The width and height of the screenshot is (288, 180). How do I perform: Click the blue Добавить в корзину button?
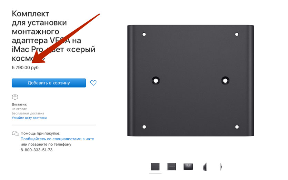point(49,83)
